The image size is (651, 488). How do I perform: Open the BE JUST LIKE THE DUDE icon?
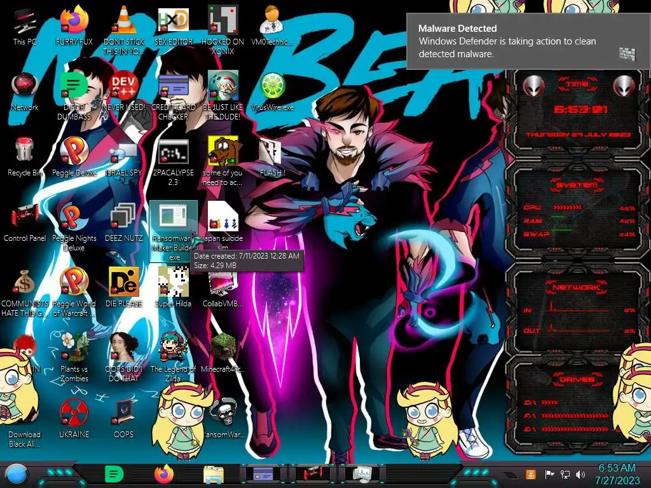(223, 95)
